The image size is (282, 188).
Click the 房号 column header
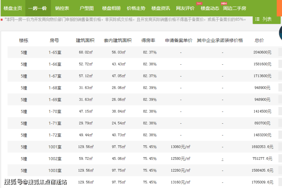(54, 40)
